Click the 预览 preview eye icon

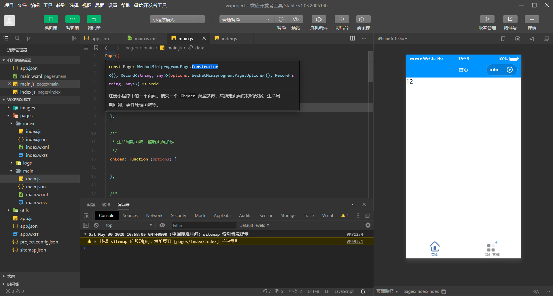click(x=296, y=19)
